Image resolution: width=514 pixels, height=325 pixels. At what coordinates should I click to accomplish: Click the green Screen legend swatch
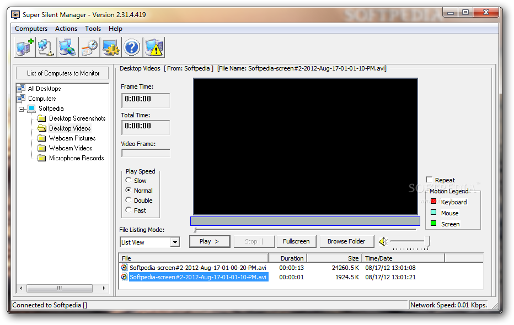click(x=433, y=224)
